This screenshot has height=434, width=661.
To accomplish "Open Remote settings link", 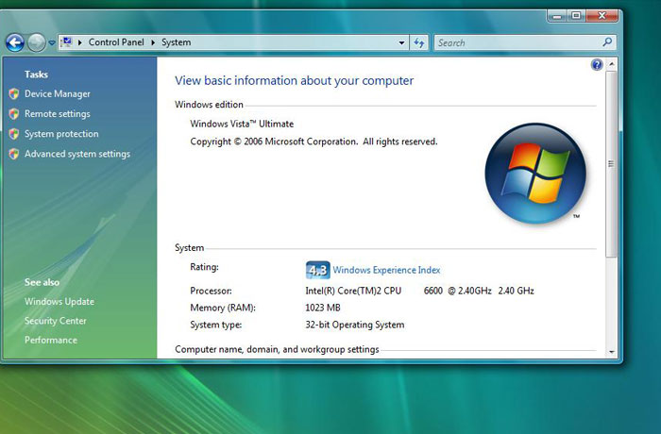I will [58, 114].
